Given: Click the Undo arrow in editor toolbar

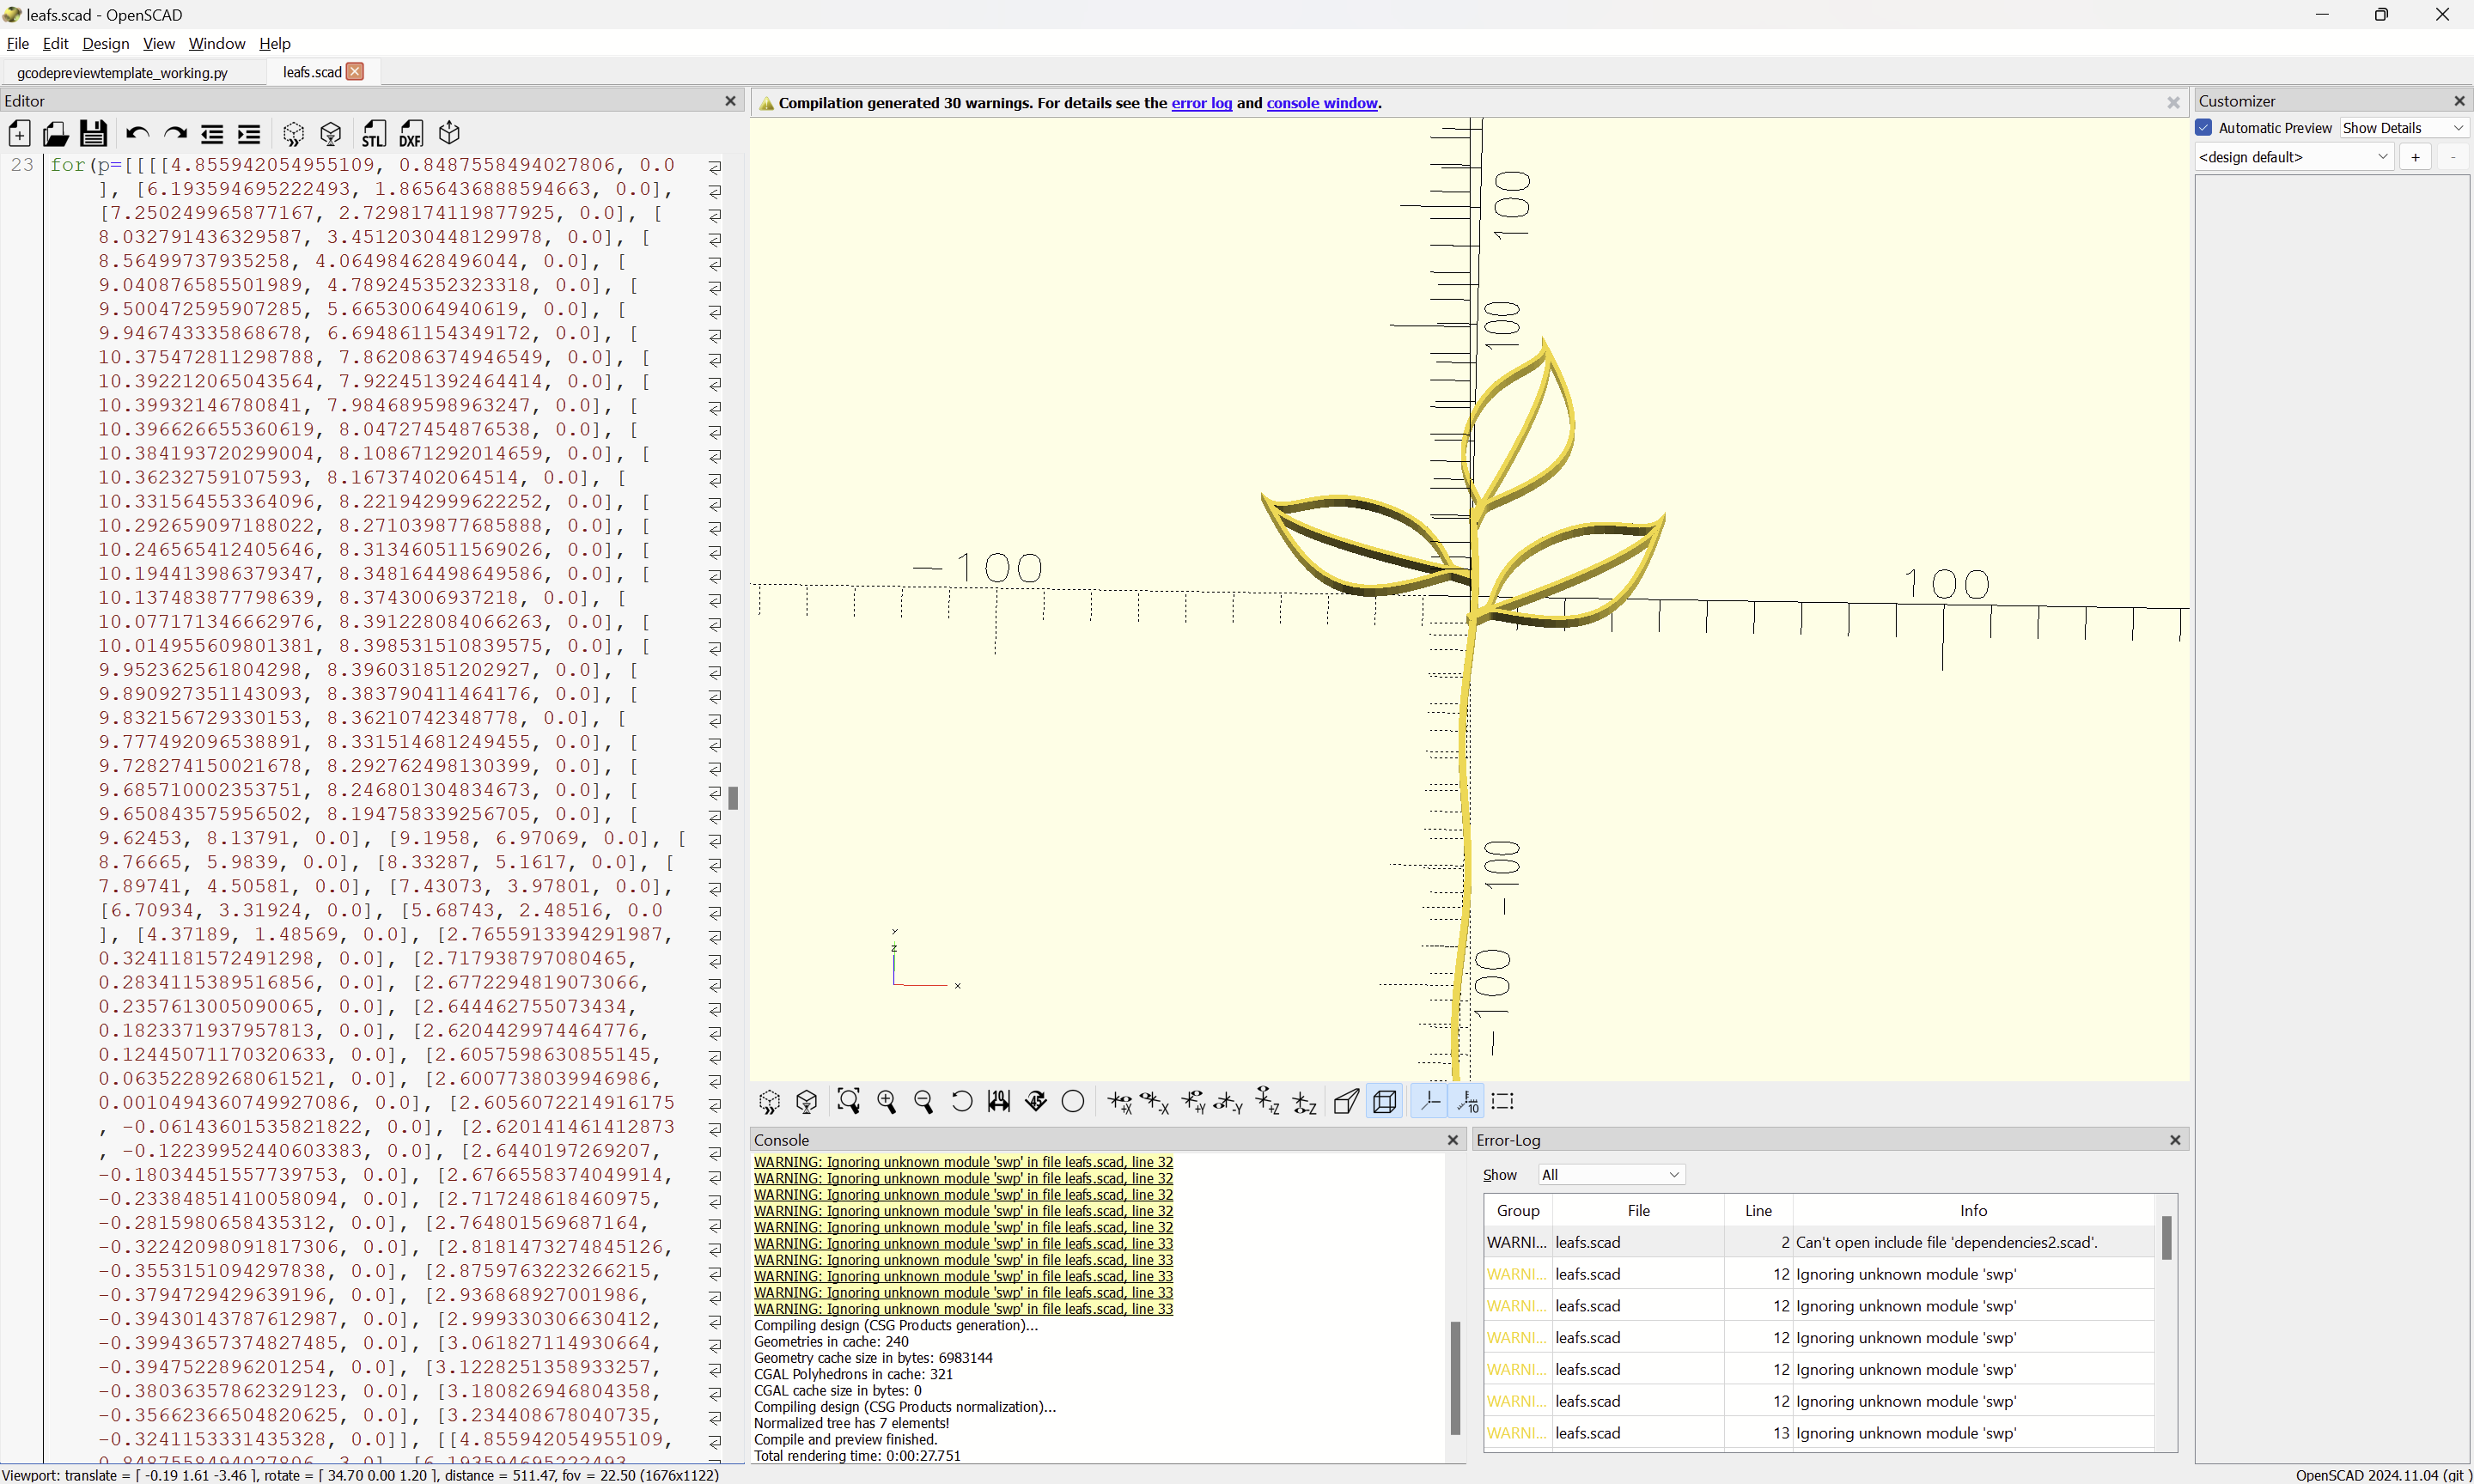Looking at the screenshot, I should click(x=137, y=134).
